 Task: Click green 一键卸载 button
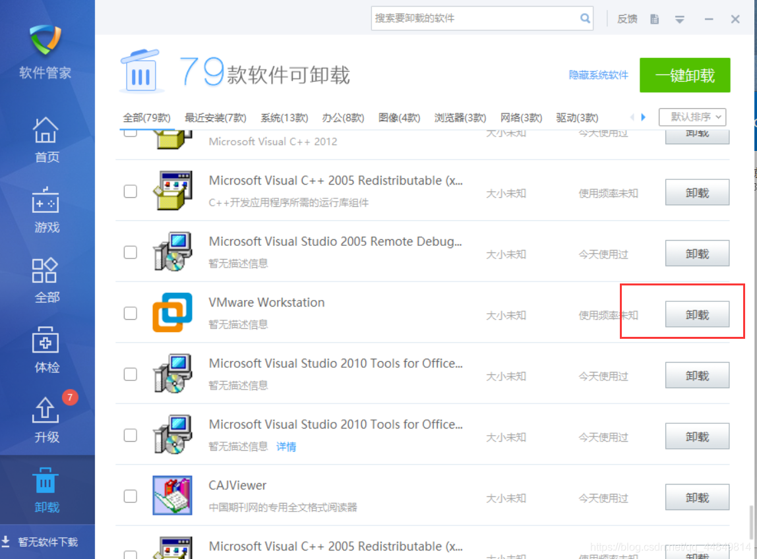click(684, 75)
